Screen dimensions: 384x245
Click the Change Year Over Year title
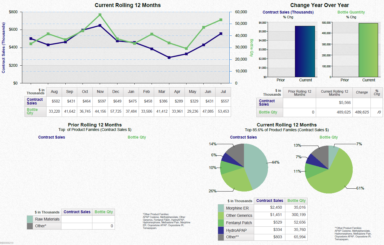pos(320,5)
